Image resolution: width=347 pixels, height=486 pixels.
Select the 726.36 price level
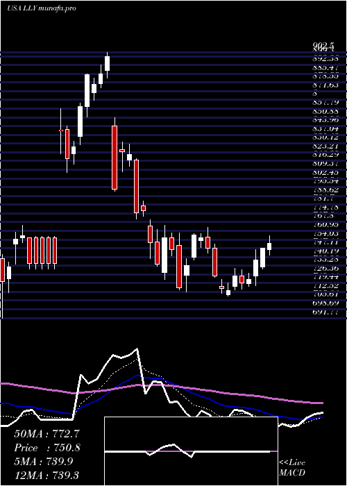pos(325,269)
